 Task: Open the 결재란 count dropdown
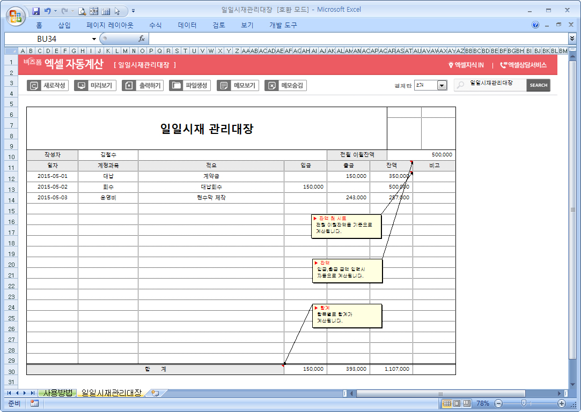click(x=442, y=86)
